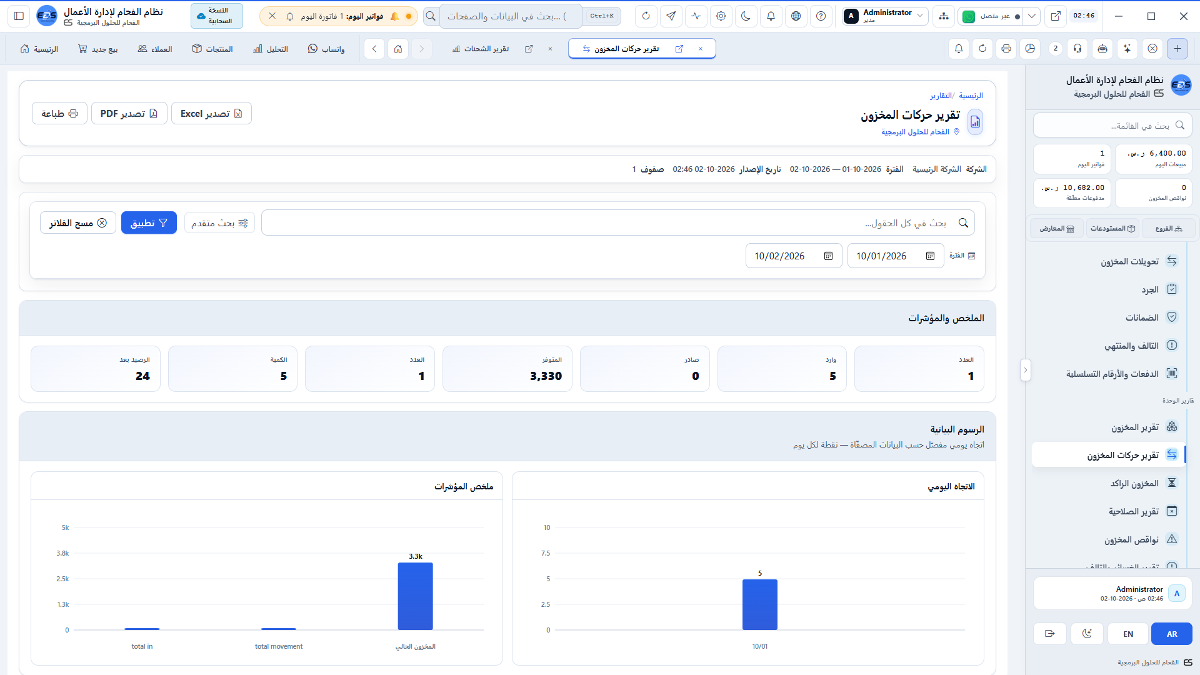1200x675 pixels.
Task: Open the واتساب menu item
Action: click(326, 49)
